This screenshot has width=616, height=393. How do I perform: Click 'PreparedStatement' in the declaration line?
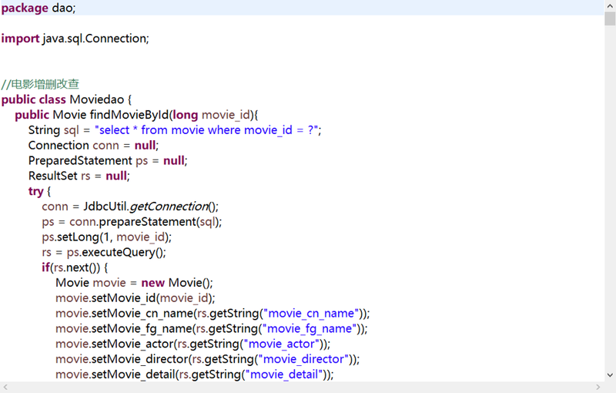click(80, 161)
